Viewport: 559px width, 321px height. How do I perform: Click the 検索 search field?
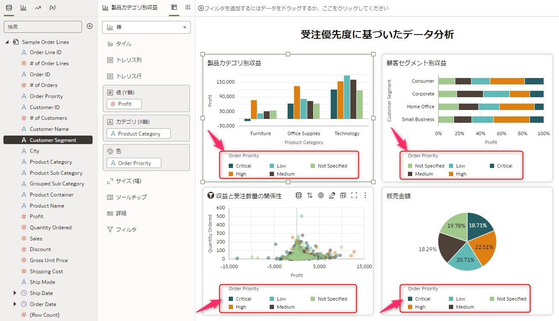pyautogui.click(x=43, y=26)
